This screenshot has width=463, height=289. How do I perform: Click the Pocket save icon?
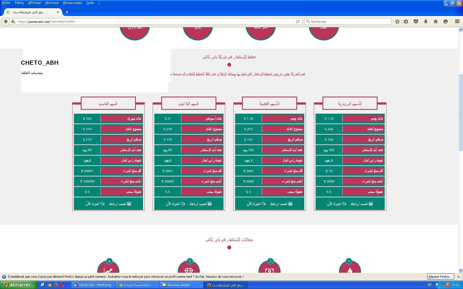(416, 21)
